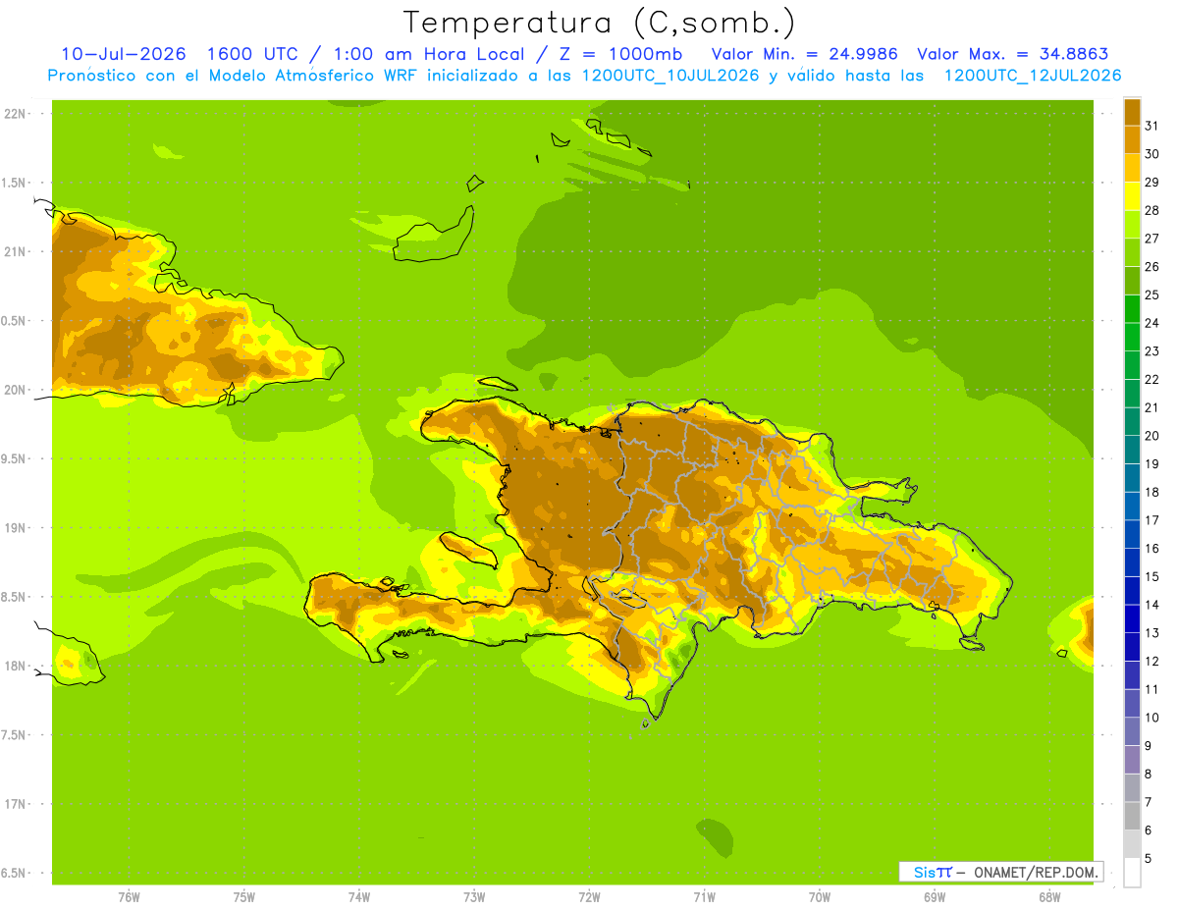Click the 'Valor Min. = 24.9986' readout
Image resolution: width=1178 pixels, height=910 pixels.
pos(805,54)
